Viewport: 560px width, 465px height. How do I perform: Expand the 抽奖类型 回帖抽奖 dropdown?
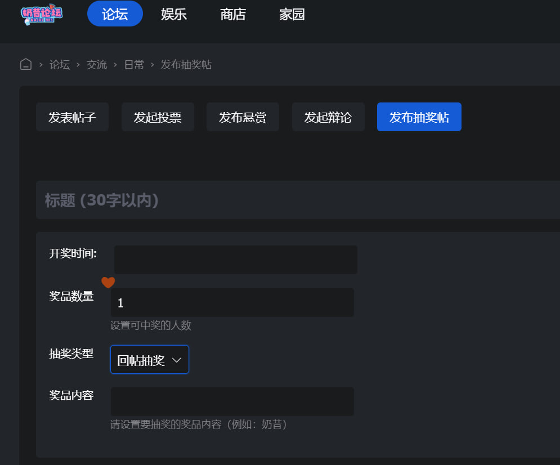click(x=150, y=360)
